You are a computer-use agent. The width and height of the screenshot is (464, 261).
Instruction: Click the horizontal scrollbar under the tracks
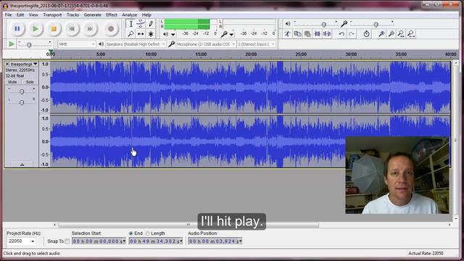[x=188, y=225]
